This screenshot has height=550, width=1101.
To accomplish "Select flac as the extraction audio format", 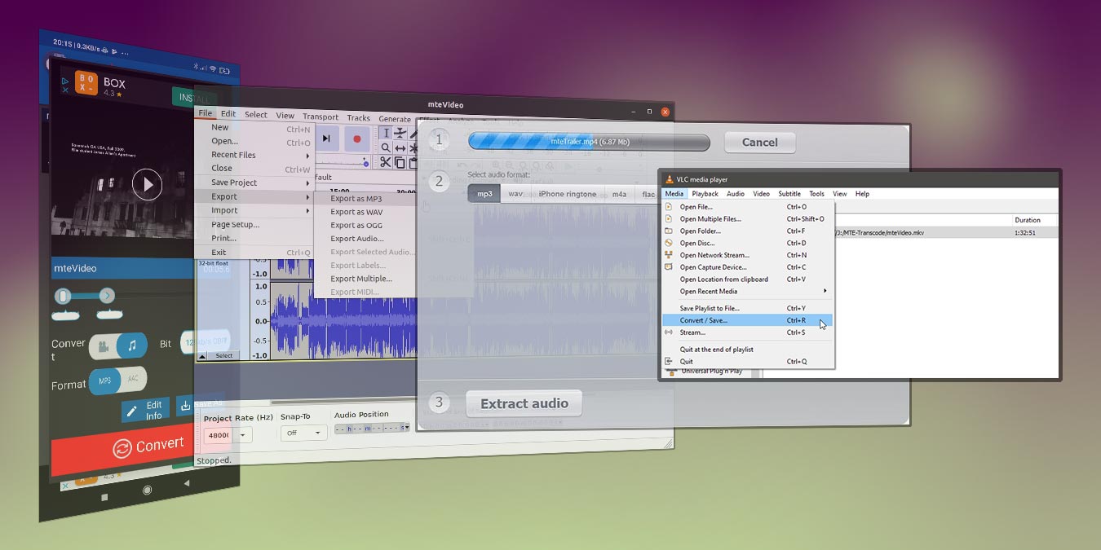I will tap(649, 194).
